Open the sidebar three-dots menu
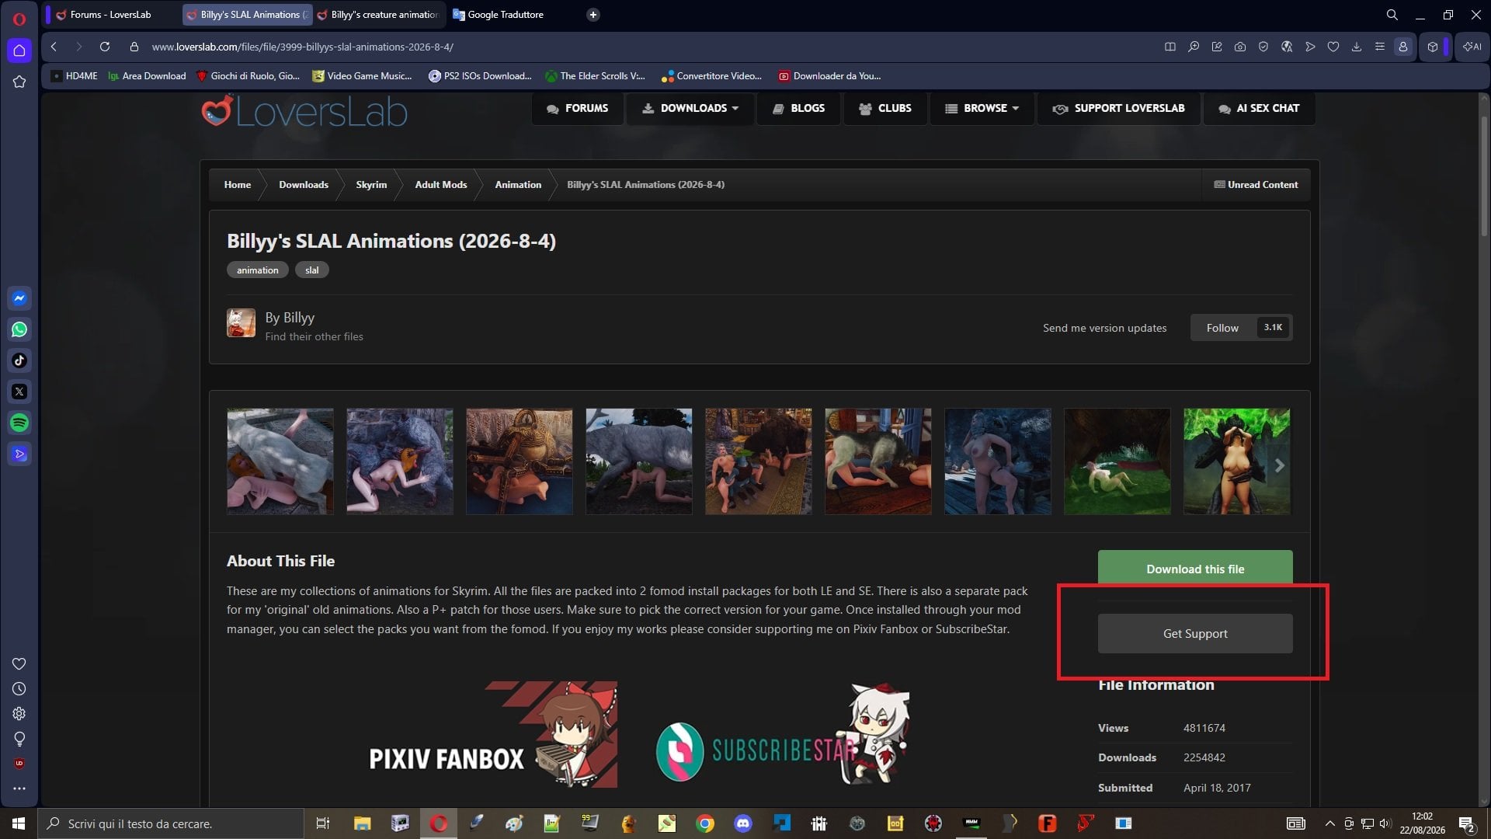The image size is (1491, 839). point(19,789)
